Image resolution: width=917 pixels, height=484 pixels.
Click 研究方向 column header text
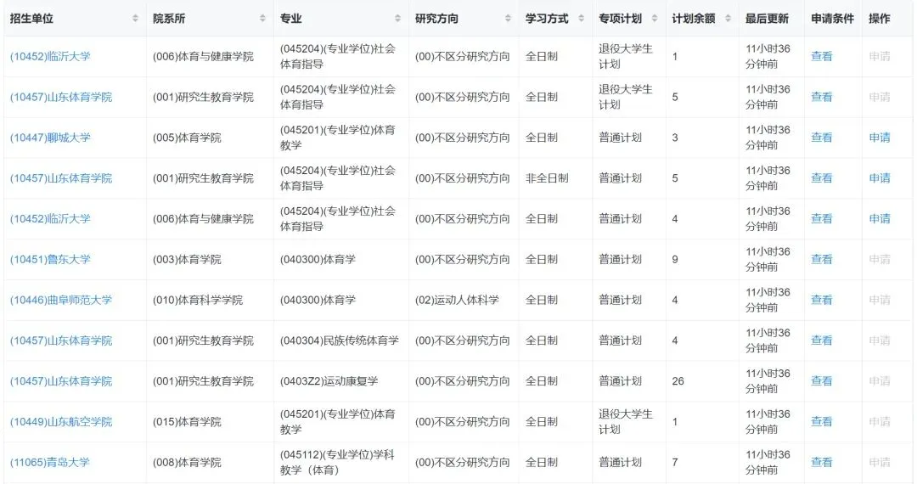click(436, 18)
